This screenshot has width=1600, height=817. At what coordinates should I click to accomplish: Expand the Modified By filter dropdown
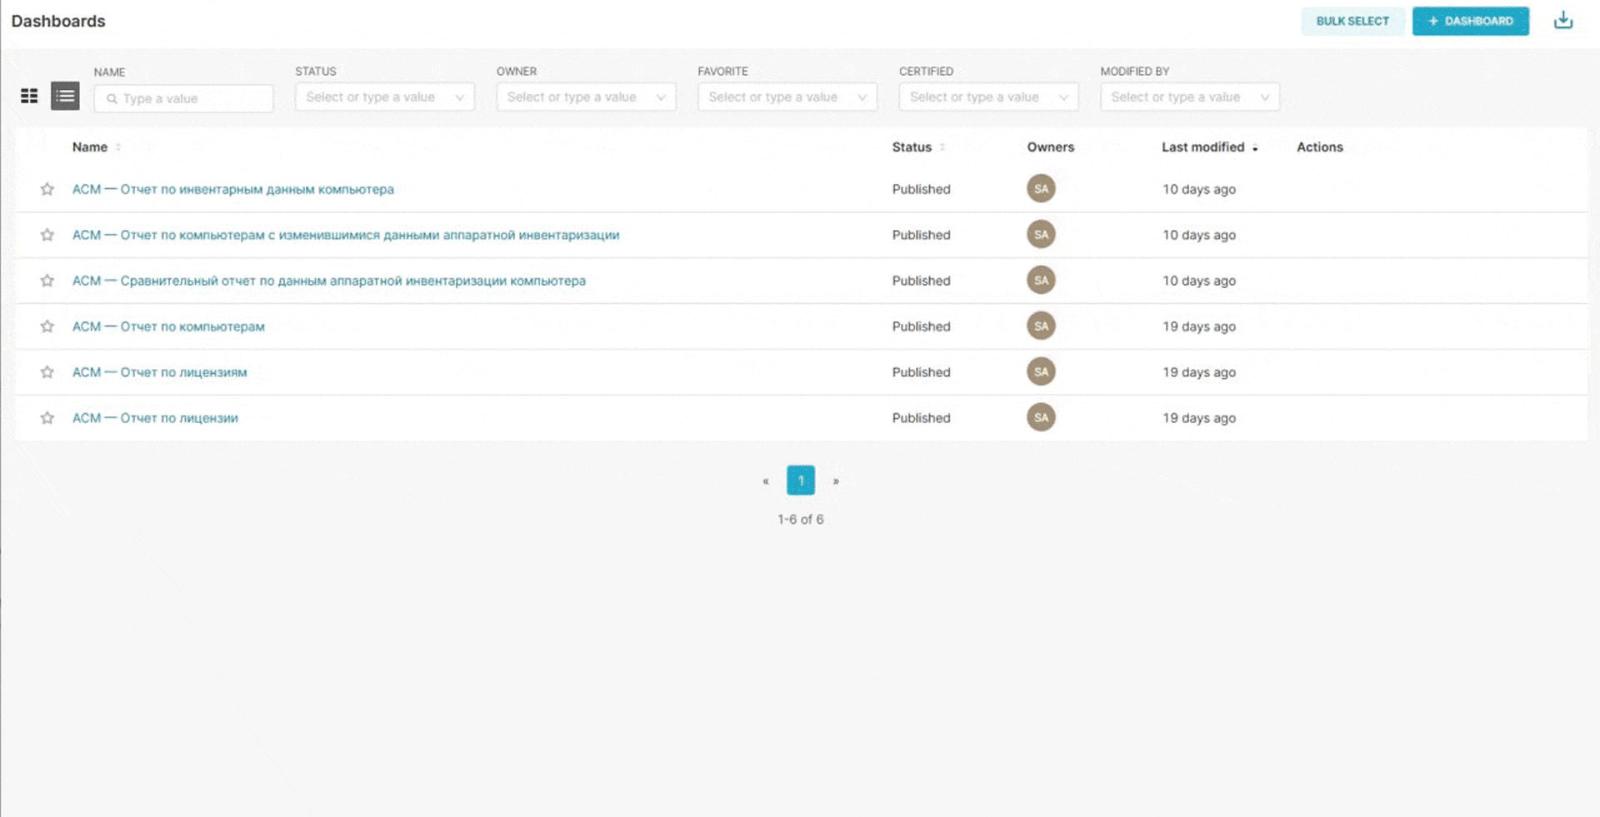pos(1190,97)
